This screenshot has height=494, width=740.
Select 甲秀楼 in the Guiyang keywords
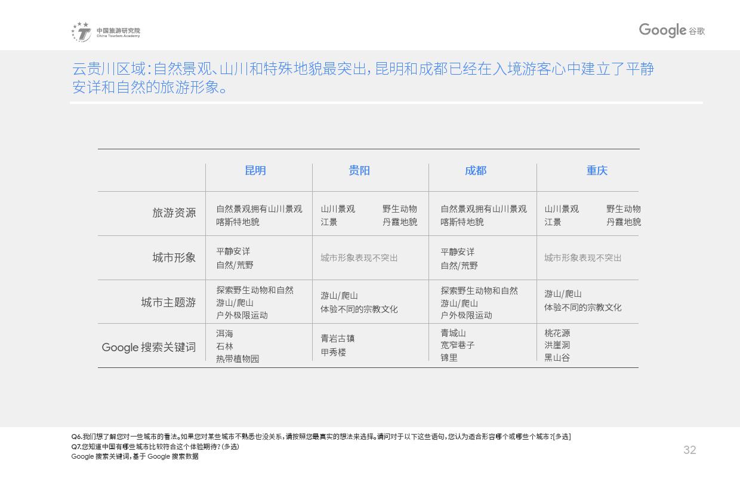pos(333,352)
